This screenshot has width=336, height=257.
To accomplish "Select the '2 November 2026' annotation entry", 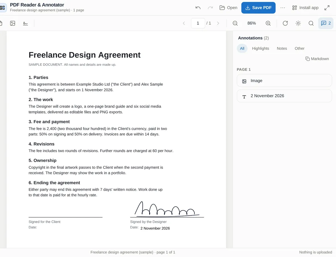I will (x=284, y=96).
